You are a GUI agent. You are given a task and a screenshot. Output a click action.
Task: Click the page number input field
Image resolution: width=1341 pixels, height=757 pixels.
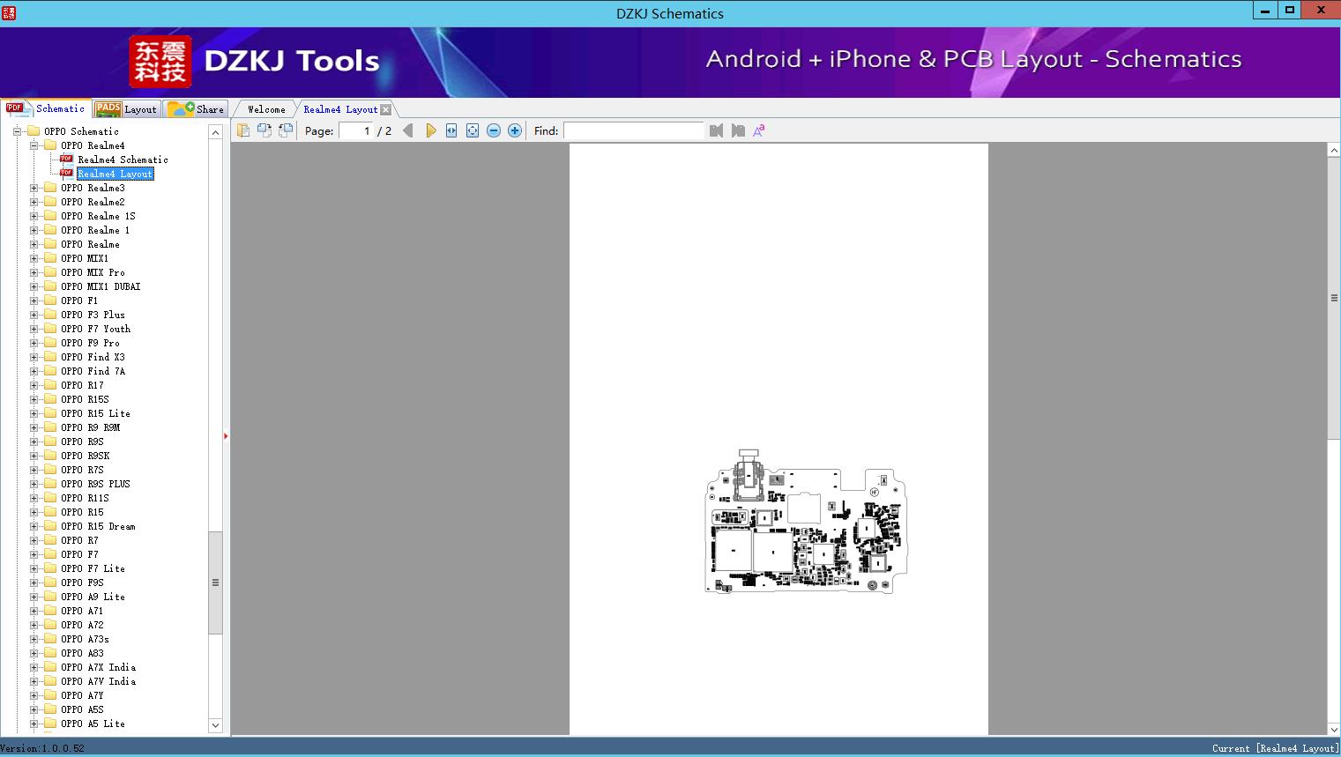[x=355, y=130]
